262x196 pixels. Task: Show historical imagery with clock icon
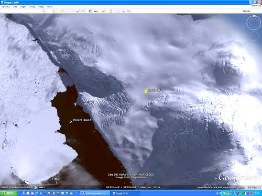coord(91,11)
